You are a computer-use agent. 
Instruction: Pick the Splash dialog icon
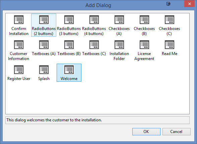click(x=44, y=70)
